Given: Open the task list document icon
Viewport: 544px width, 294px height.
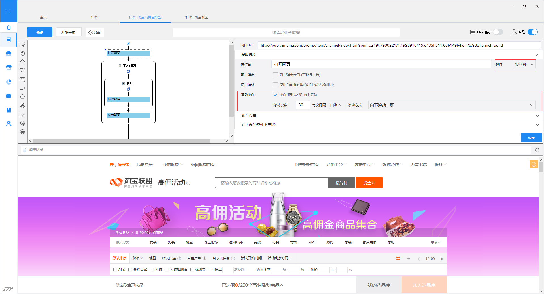Looking at the screenshot, I should pos(9,40).
